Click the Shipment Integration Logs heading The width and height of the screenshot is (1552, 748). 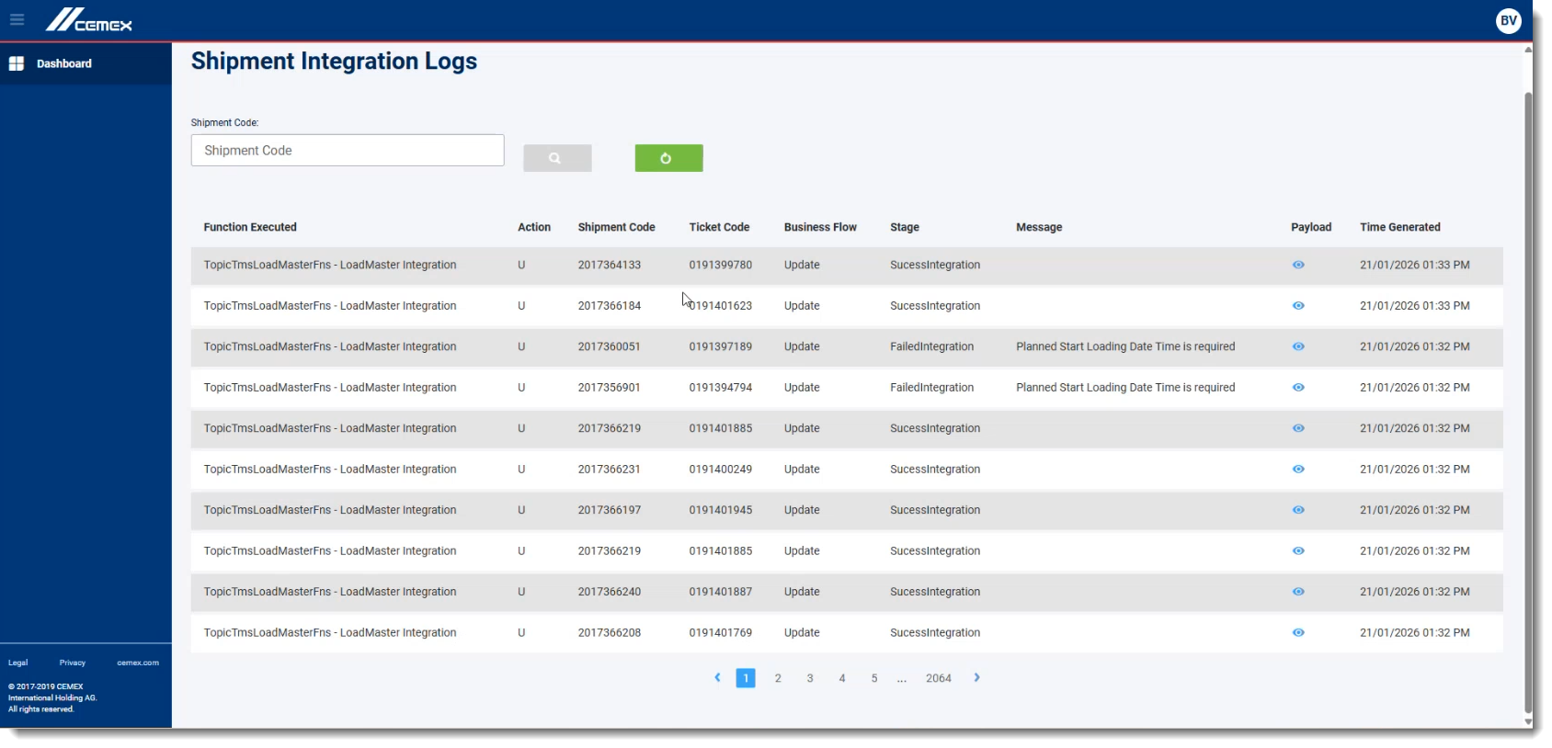(x=334, y=62)
